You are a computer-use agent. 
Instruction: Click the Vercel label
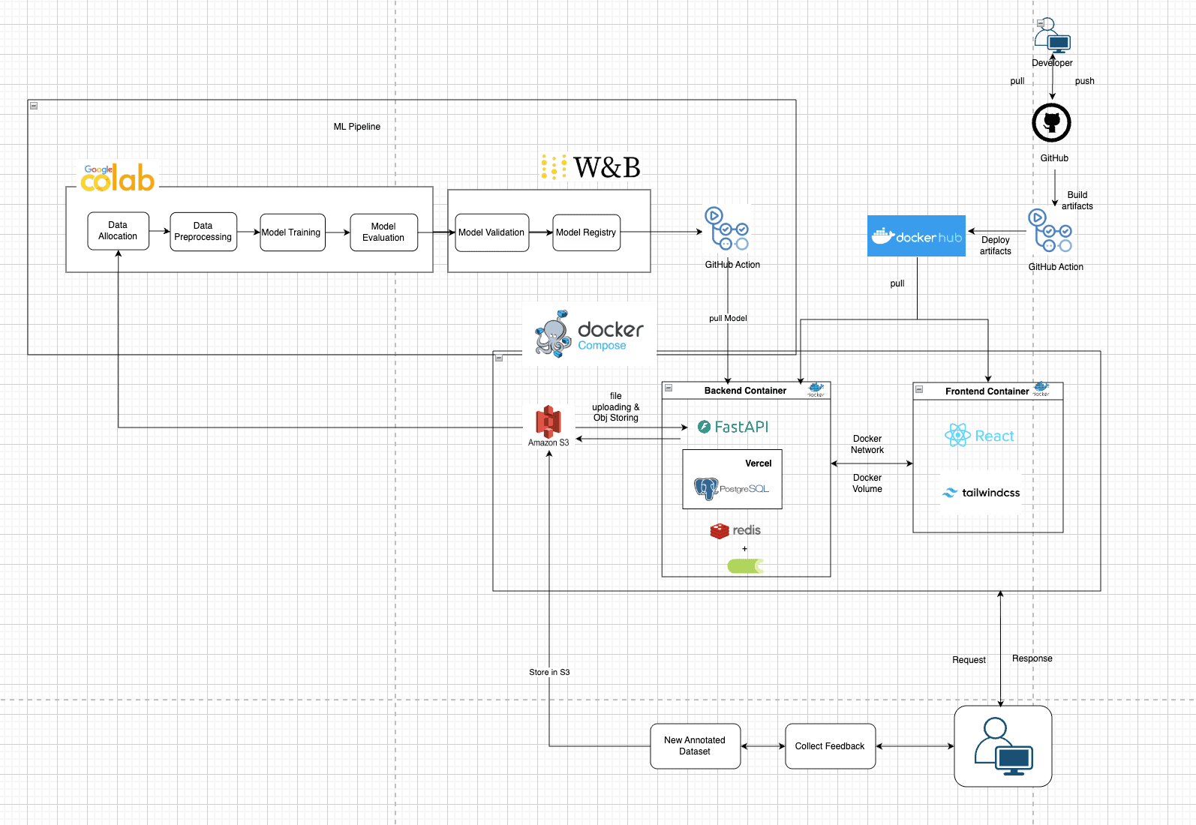tap(759, 463)
